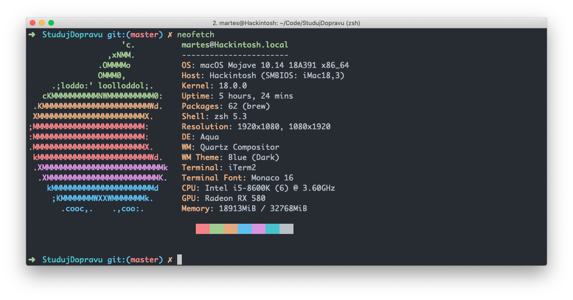Click the Terminal Font Monaco 16 line
Image resolution: width=573 pixels, height=300 pixels.
click(237, 178)
